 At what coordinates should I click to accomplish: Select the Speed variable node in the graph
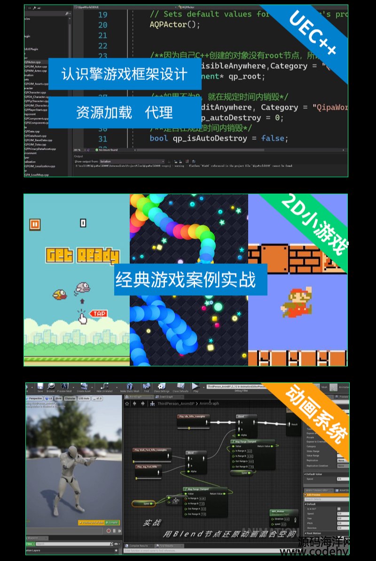coord(144,503)
